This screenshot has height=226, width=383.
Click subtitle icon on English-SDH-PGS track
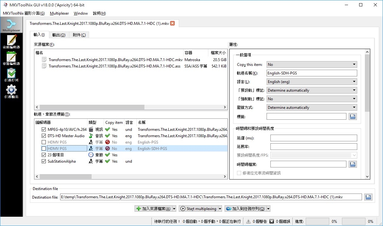[x=91, y=149]
